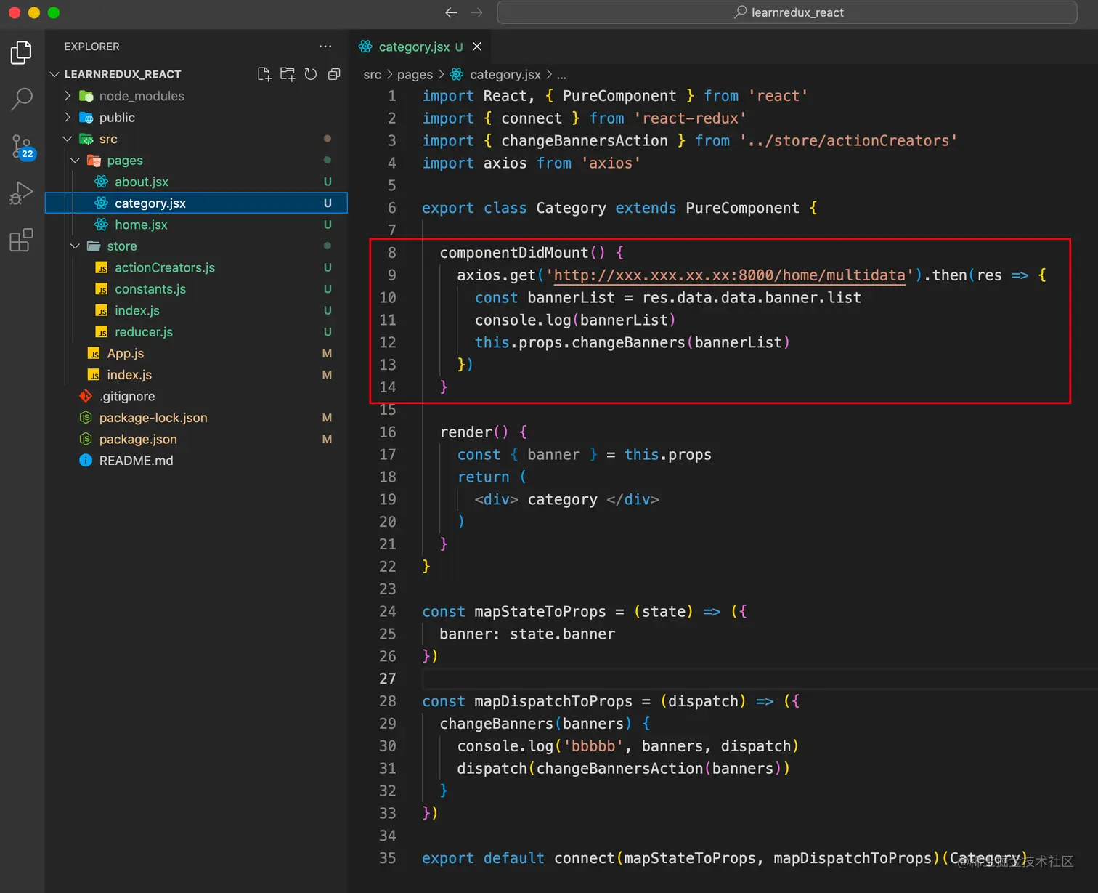Viewport: 1098px width, 893px height.
Task: Expand the public folder
Action: coord(117,118)
